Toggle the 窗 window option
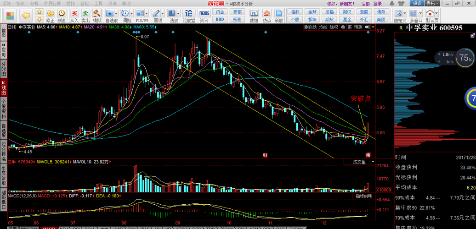This screenshot has width=476, height=229. tap(349, 27)
